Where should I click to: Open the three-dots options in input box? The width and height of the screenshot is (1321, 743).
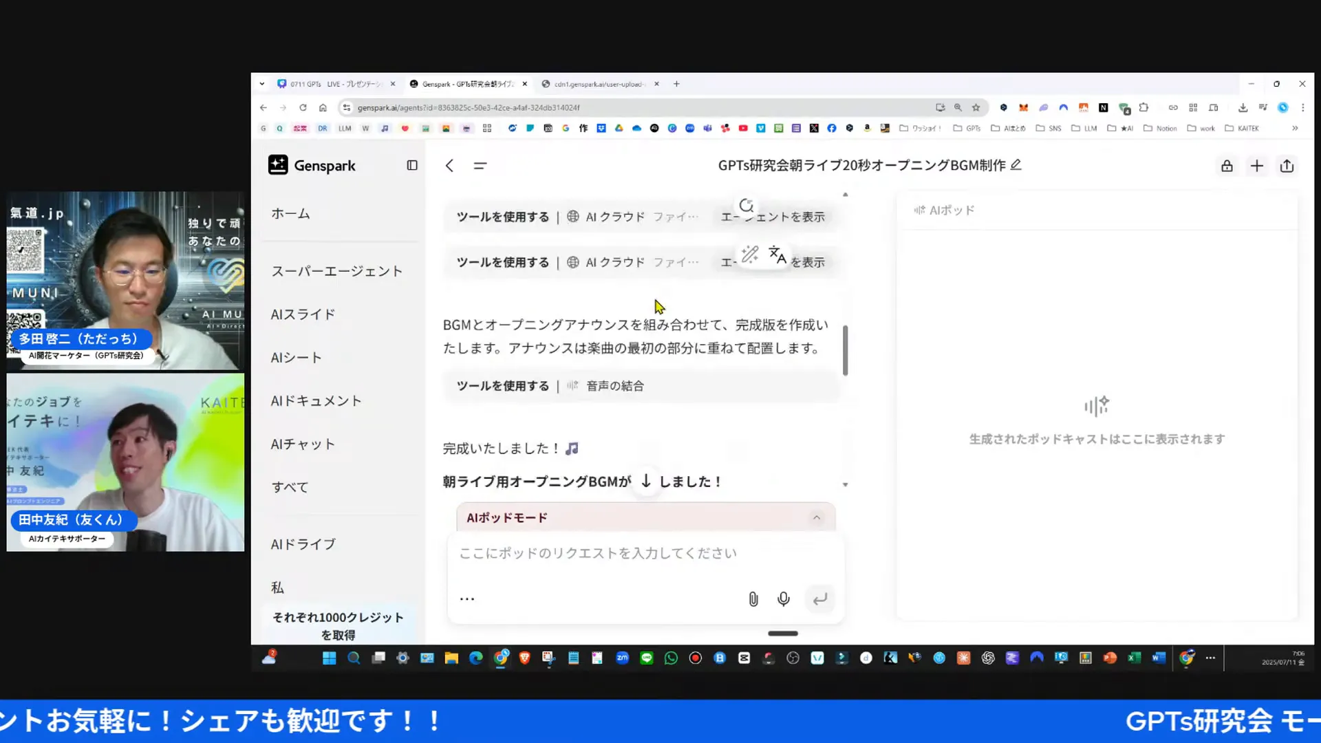pyautogui.click(x=467, y=599)
